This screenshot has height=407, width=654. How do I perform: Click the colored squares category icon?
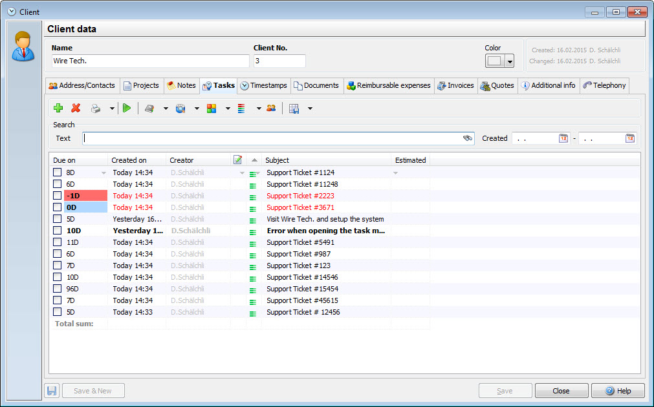[212, 109]
